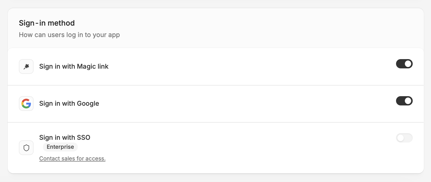The width and height of the screenshot is (431, 182).
Task: Click the Sign-in method heading
Action: point(46,23)
